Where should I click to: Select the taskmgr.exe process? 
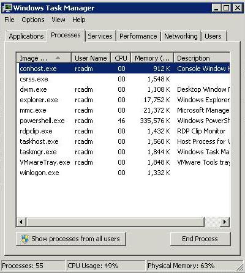(x=123, y=152)
